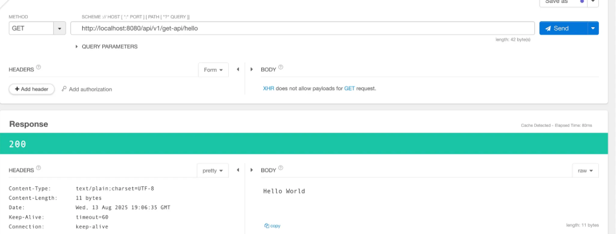
Task: Open the Send button dropdown arrow
Action: (593, 28)
